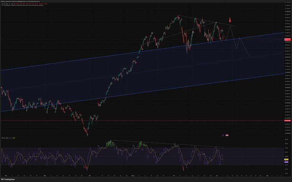Click the red horizontal line price label
The width and height of the screenshot is (292, 182).
pyautogui.click(x=287, y=121)
